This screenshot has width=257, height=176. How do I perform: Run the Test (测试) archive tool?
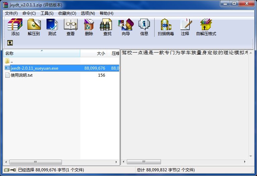(x=52, y=27)
